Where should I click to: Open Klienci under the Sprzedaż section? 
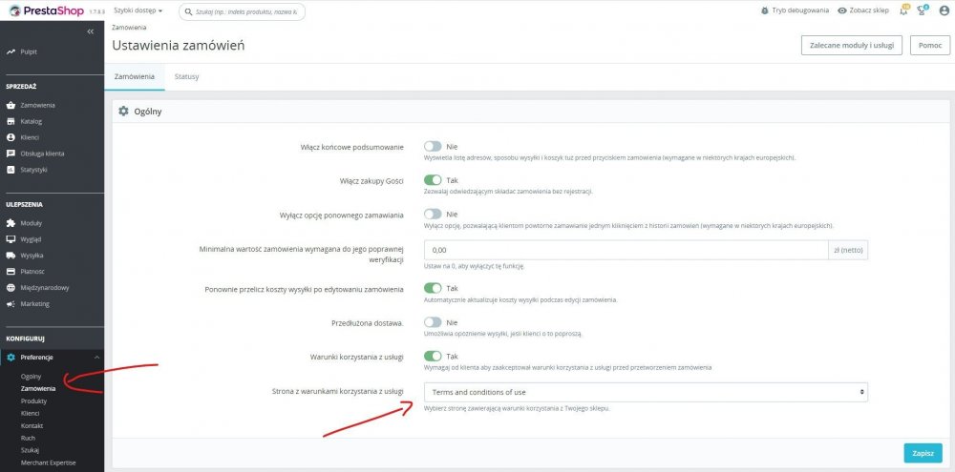pyautogui.click(x=30, y=137)
